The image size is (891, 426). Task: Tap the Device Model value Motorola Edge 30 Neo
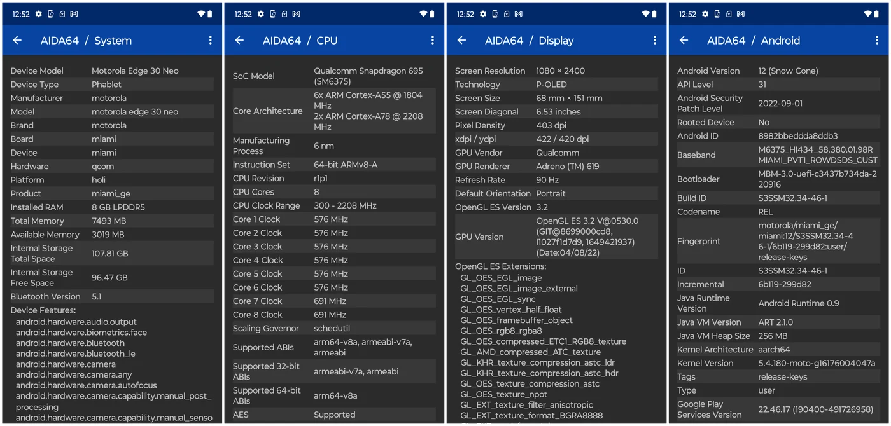(x=135, y=71)
